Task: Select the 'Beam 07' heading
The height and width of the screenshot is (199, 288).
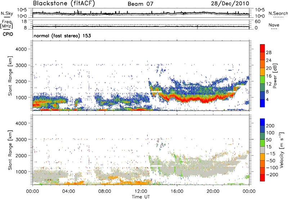Action: tap(140, 4)
